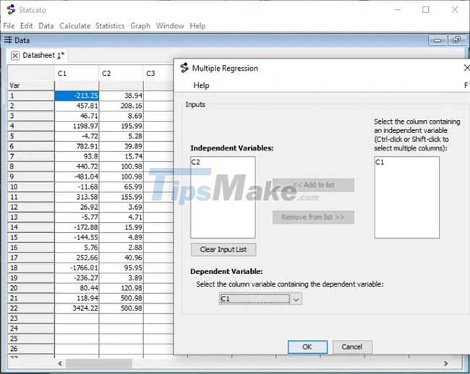This screenshot has width=470, height=374.
Task: Click column header C3
Action: coord(158,74)
